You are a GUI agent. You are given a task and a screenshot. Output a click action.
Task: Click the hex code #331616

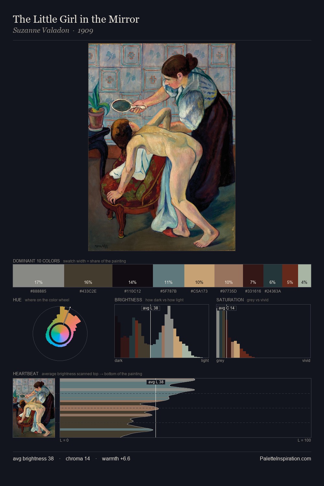[253, 291]
